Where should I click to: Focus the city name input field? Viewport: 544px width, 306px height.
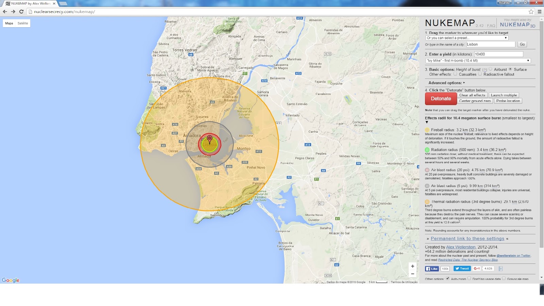[491, 44]
